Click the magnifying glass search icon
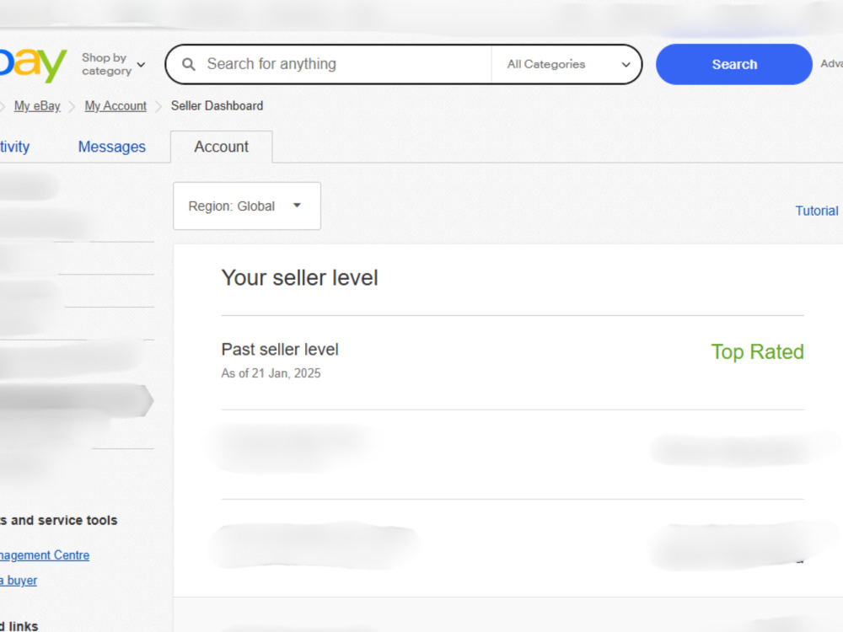Viewport: 843px width, 632px height. click(x=188, y=65)
